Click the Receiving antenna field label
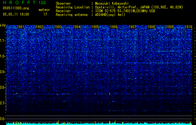 (x=72, y=15)
